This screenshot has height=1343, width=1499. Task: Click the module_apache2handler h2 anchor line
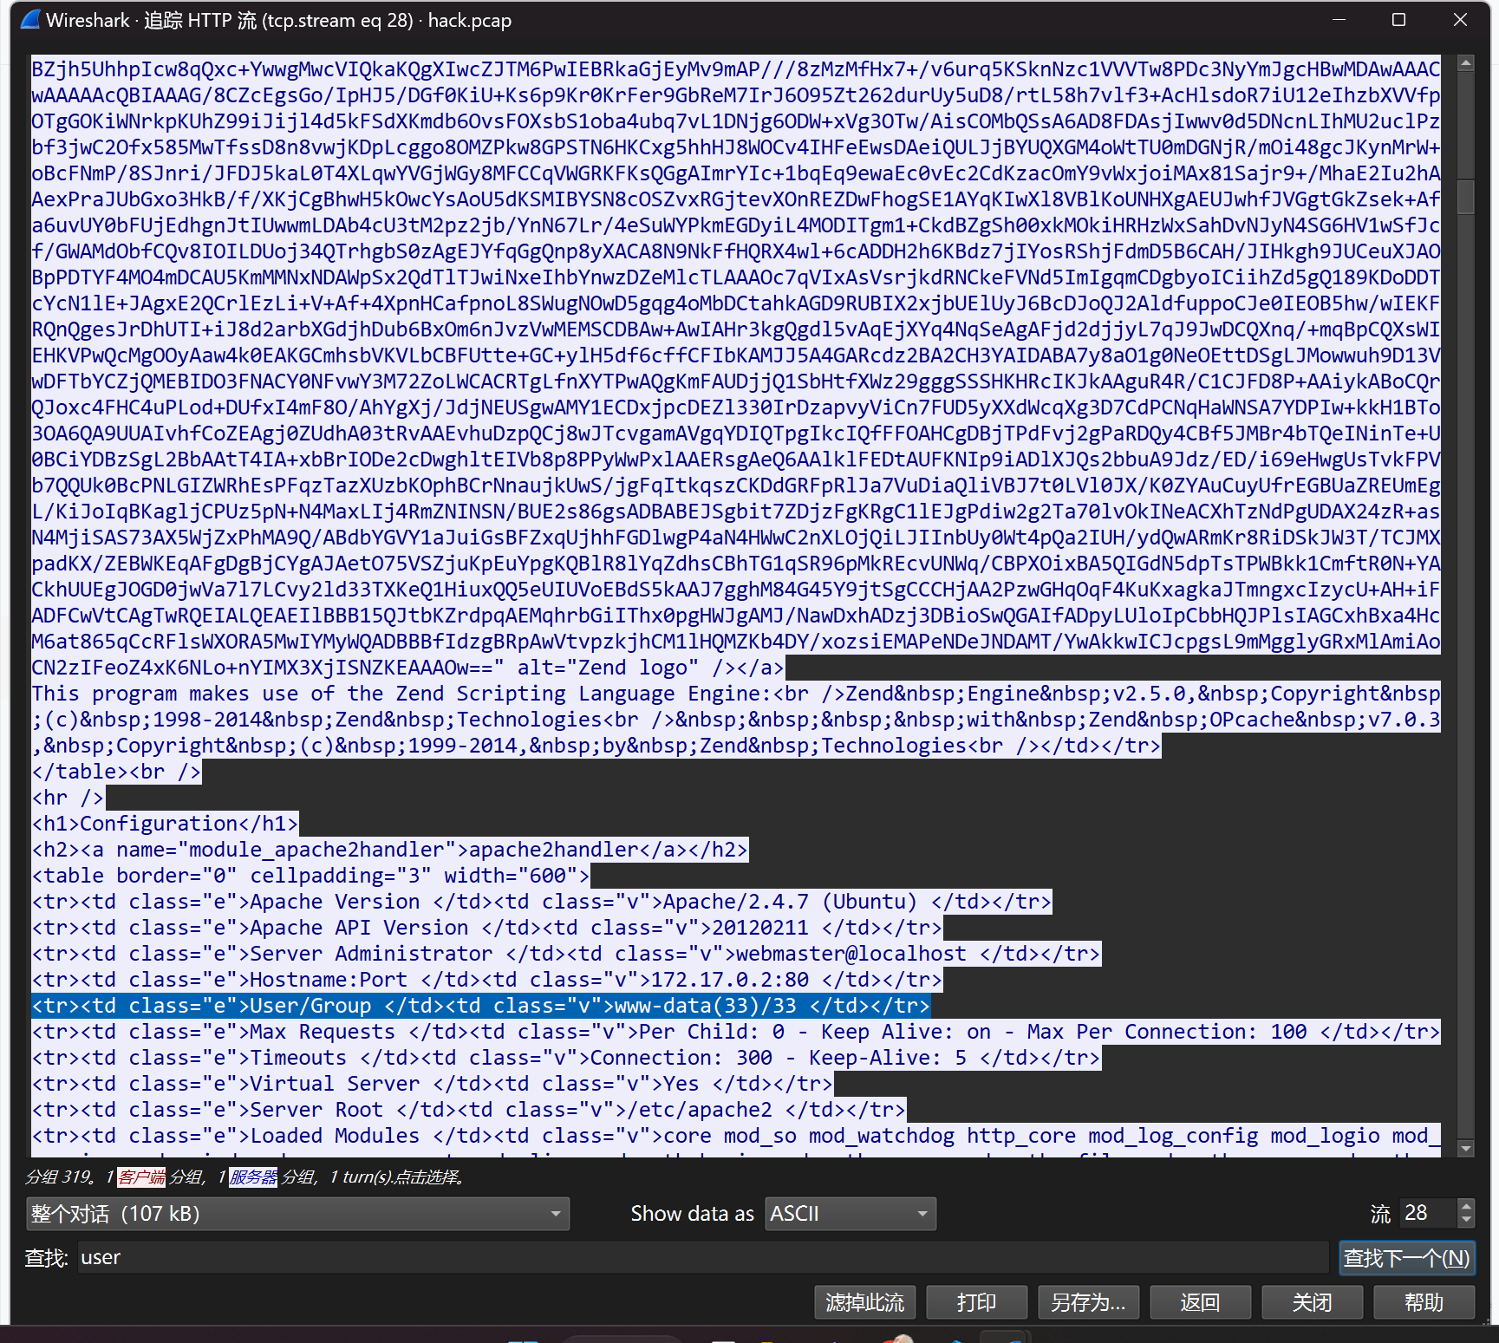(x=389, y=850)
